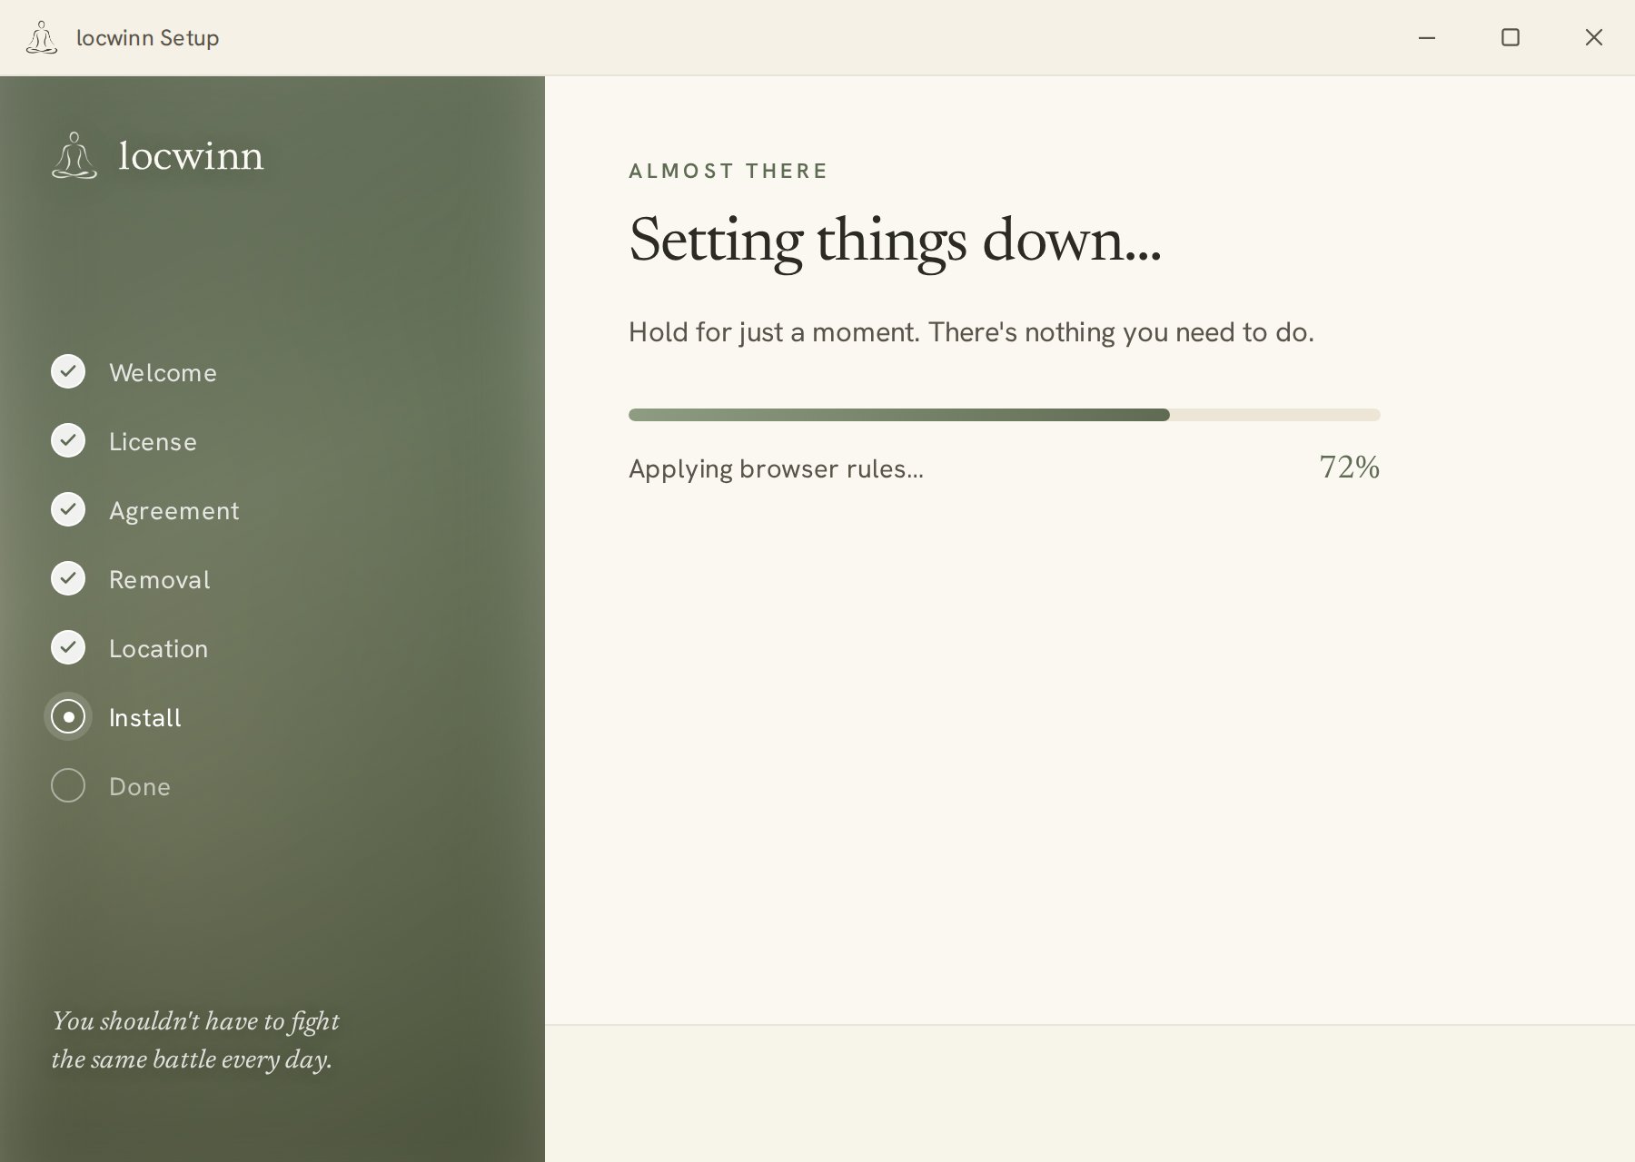The width and height of the screenshot is (1635, 1162).
Task: Click the 72% progress percentage
Action: [x=1350, y=468]
